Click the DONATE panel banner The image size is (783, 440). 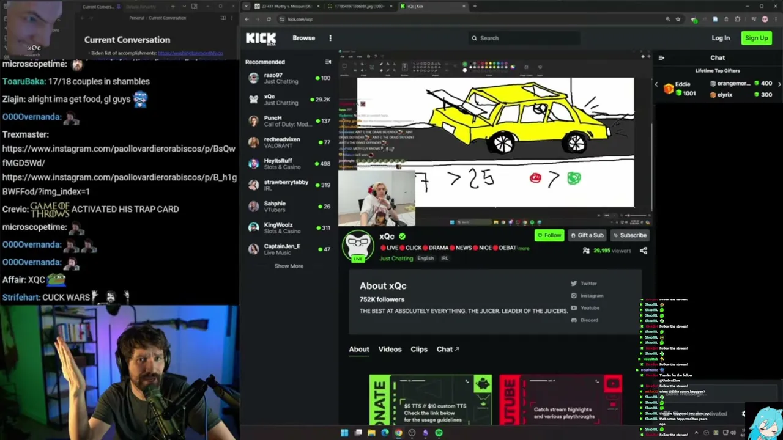click(x=430, y=400)
